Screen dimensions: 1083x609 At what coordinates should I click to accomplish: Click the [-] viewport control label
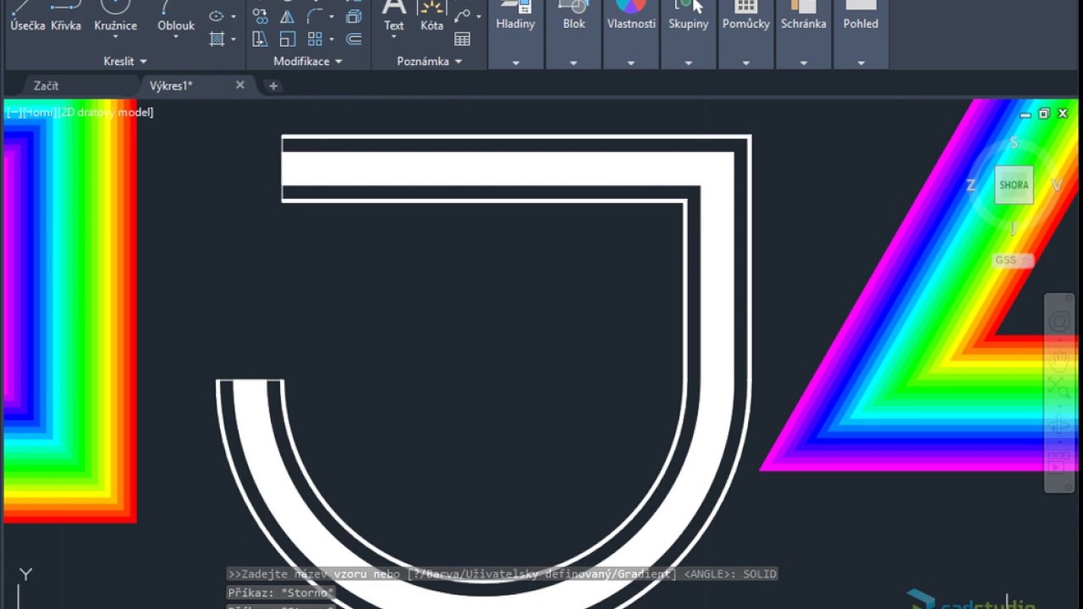[13, 112]
